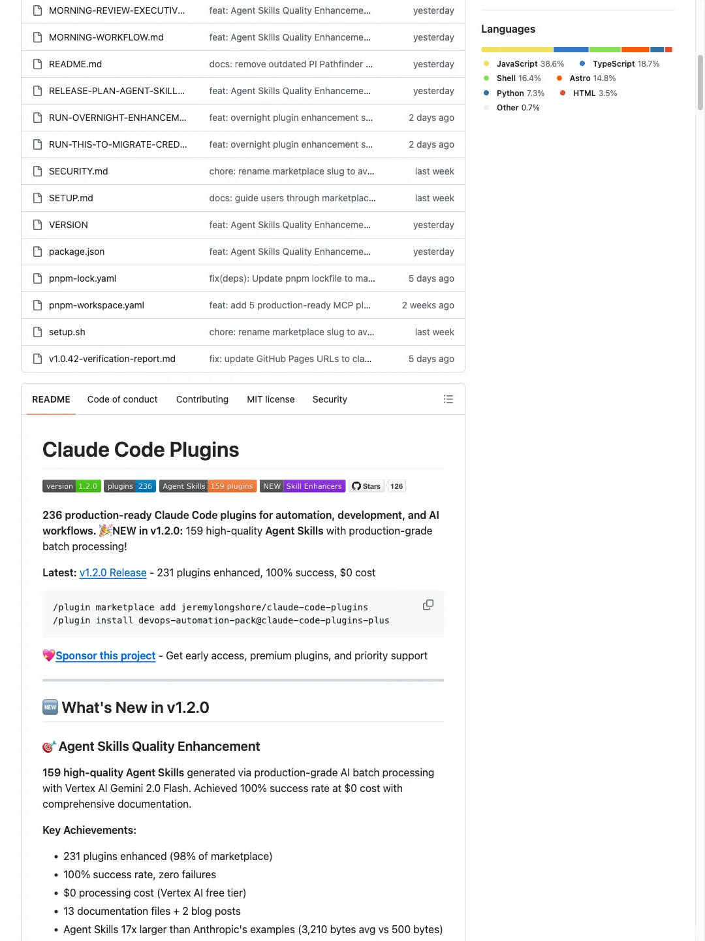Open pnpm-workspace.yaml file

pos(97,305)
